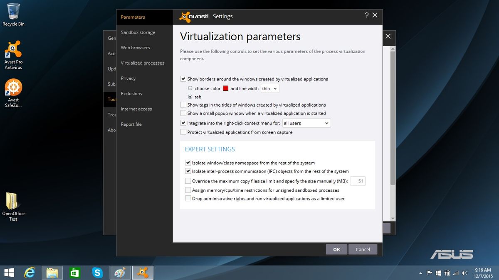This screenshot has height=280, width=499.
Task: Open the line width thin dropdown
Action: 270,88
